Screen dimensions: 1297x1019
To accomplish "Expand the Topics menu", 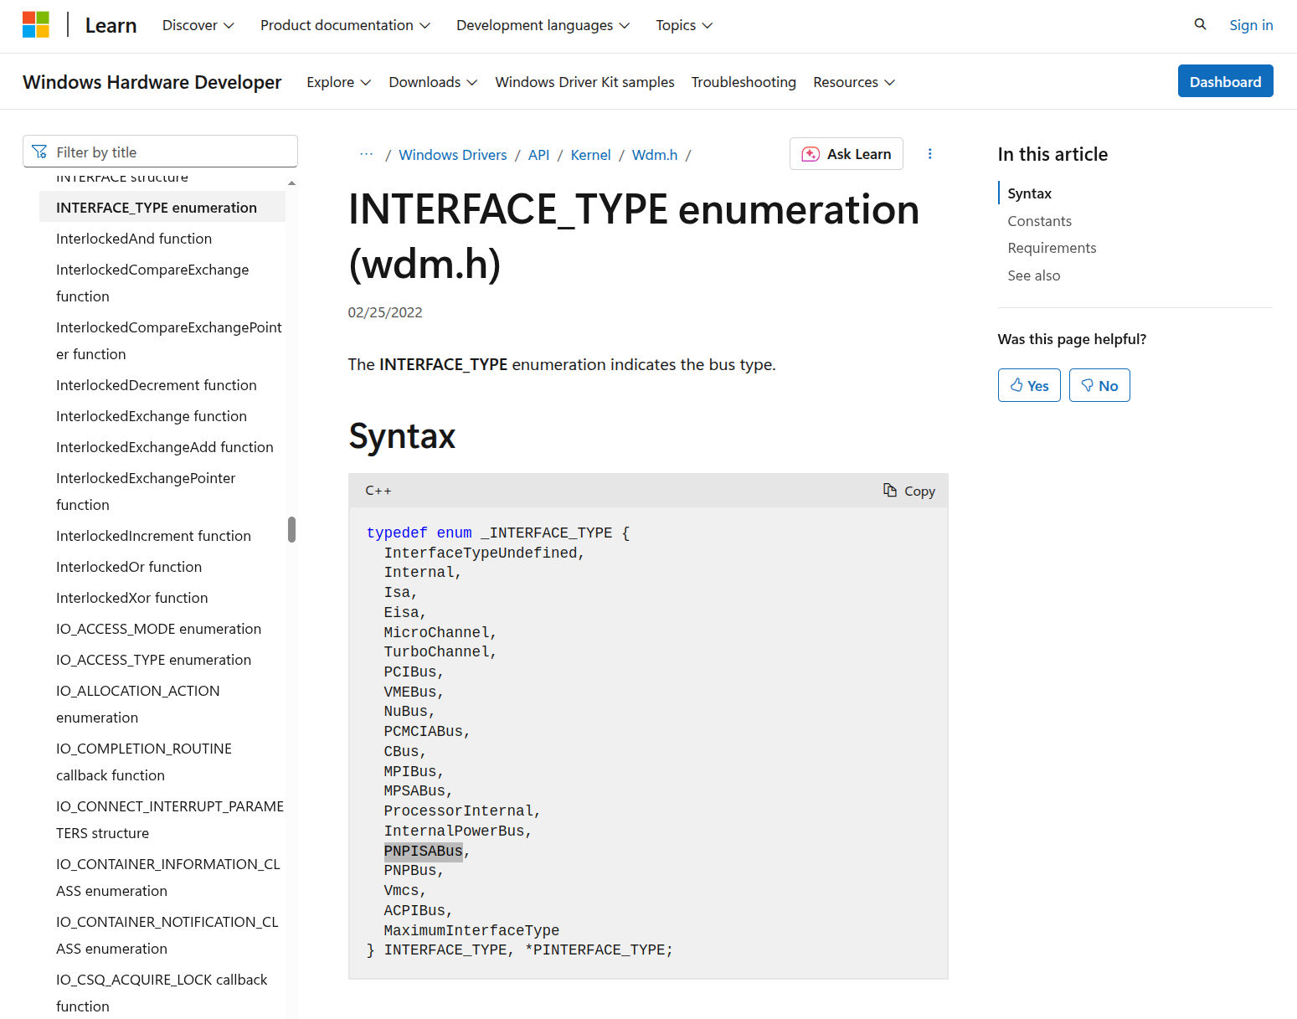I will pyautogui.click(x=684, y=25).
